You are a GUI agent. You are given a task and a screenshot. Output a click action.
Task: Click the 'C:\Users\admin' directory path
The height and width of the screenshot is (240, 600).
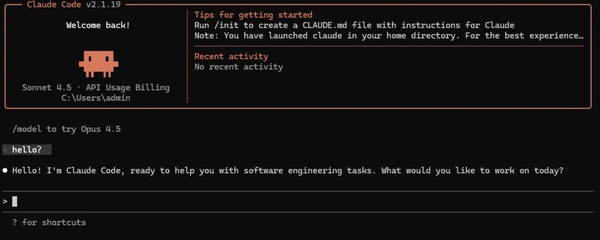pyautogui.click(x=96, y=98)
